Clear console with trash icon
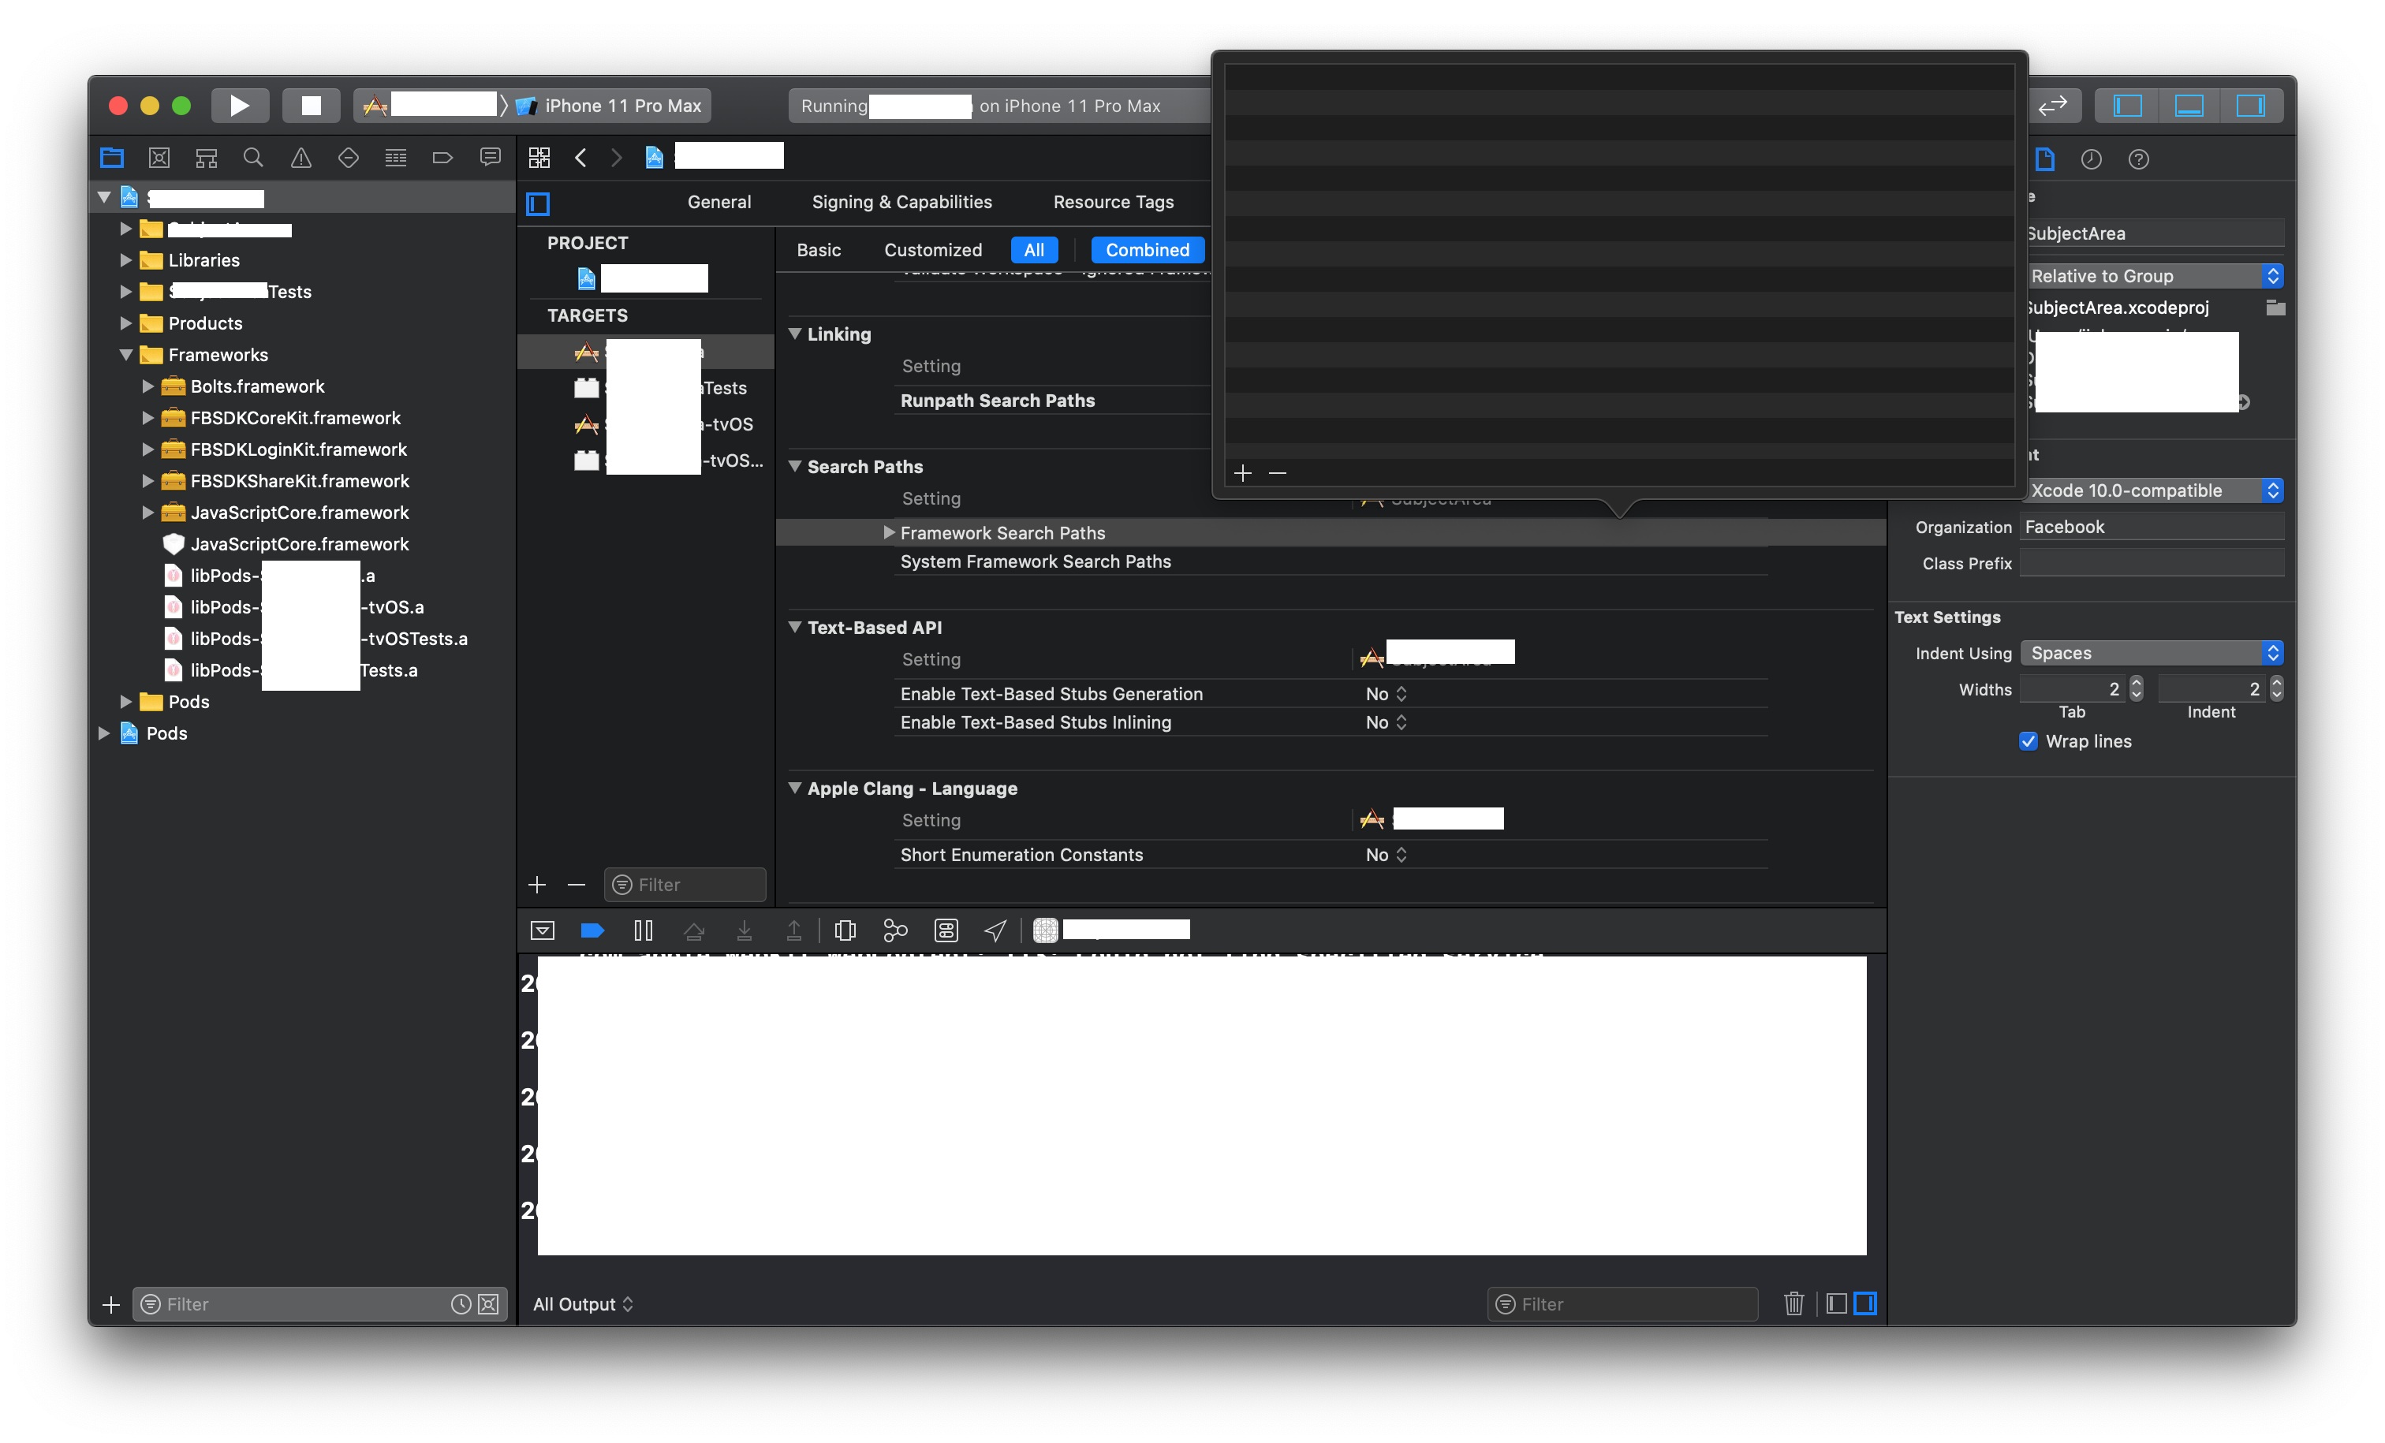This screenshot has height=1443, width=2385. [x=1793, y=1303]
